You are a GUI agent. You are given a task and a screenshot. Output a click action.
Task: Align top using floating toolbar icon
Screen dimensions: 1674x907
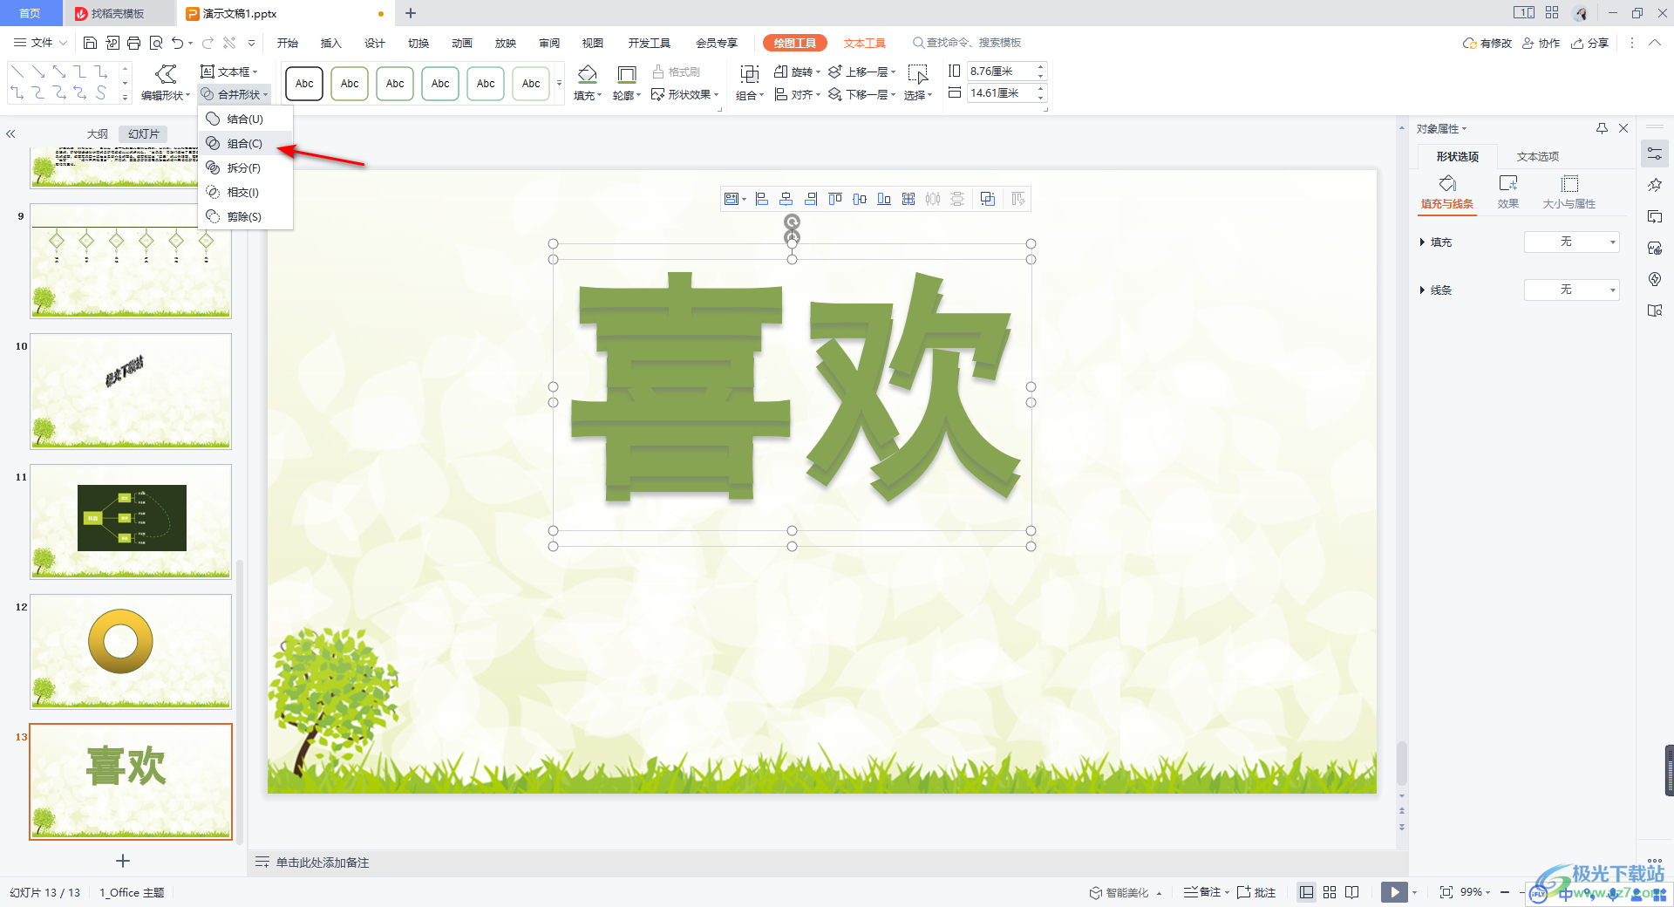[x=835, y=199]
